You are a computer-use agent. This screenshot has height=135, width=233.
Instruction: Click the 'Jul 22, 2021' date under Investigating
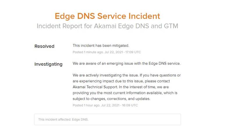coord(110,105)
